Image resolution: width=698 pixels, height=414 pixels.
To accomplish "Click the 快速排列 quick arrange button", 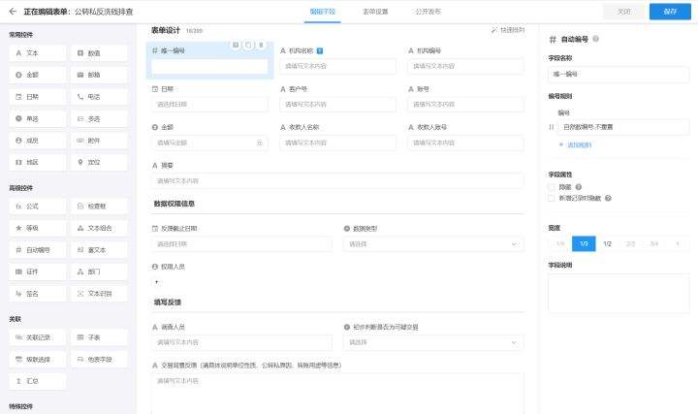I will click(508, 30).
